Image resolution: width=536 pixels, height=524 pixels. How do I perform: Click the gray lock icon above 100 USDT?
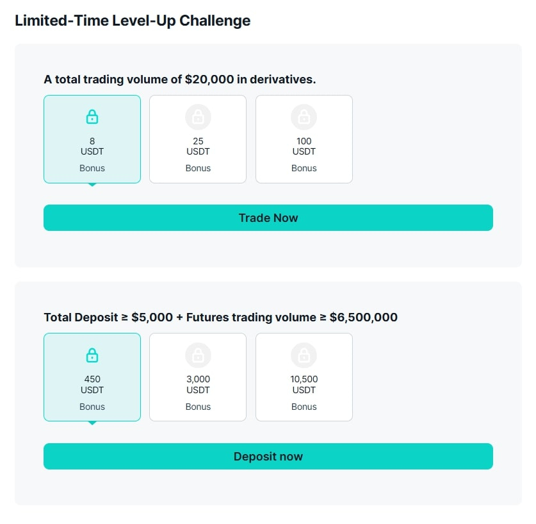point(304,117)
